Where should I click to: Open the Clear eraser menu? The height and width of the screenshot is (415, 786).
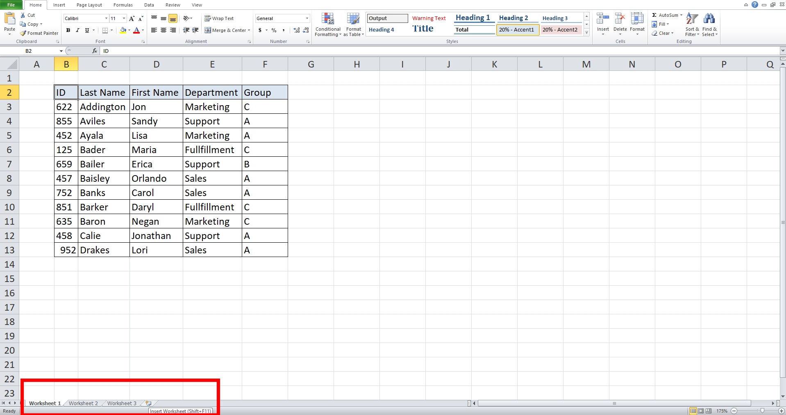[x=662, y=33]
